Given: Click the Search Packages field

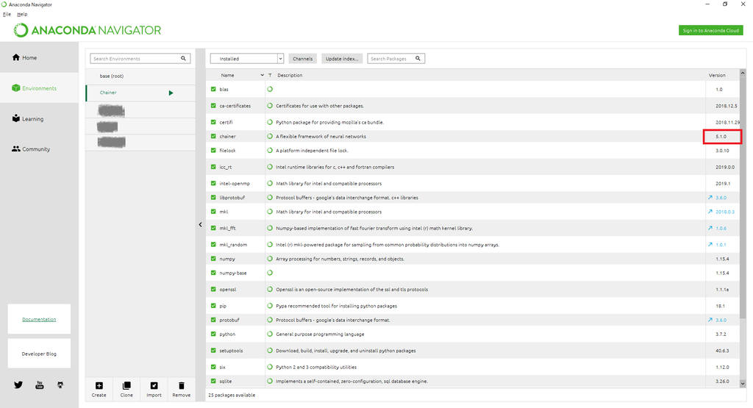Looking at the screenshot, I should tap(396, 59).
